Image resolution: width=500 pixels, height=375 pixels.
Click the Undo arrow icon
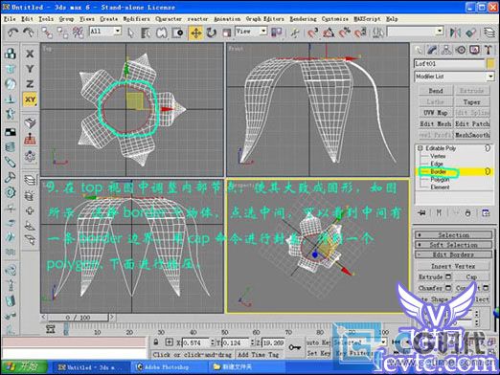[12, 33]
